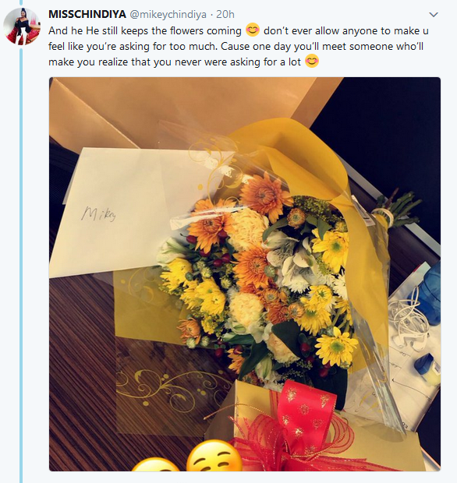The height and width of the screenshot is (483, 457).
Task: Click the relieved-face emoji sticker in photo
Action: [214, 456]
